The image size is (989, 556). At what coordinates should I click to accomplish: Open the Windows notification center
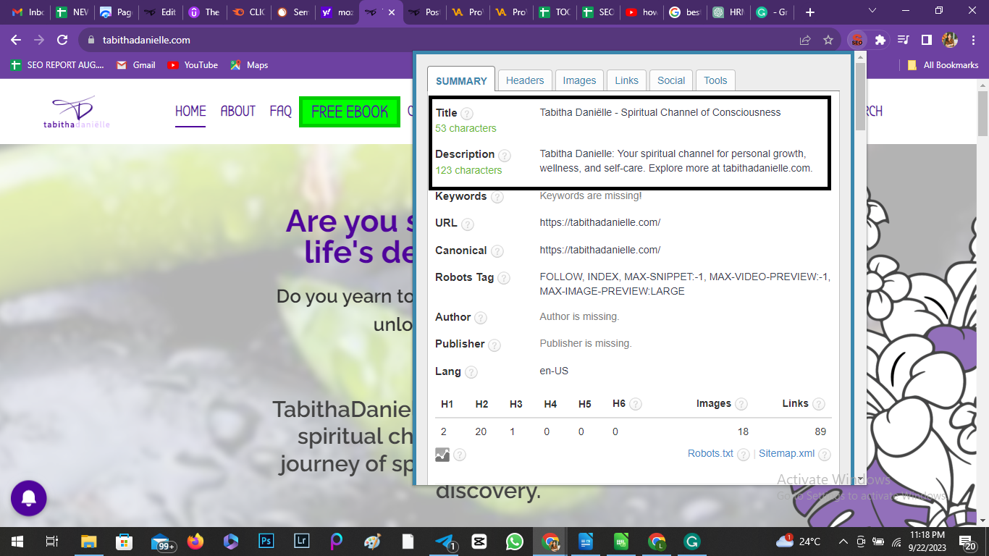[x=969, y=541]
